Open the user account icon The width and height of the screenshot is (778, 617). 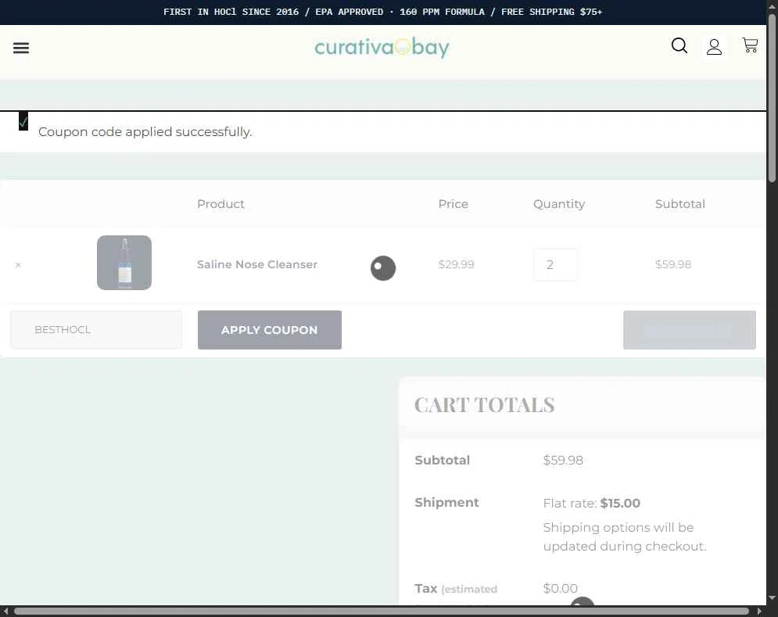714,47
